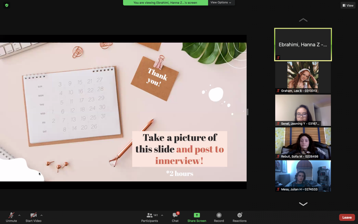Change layout with the View button

pyautogui.click(x=348, y=5)
